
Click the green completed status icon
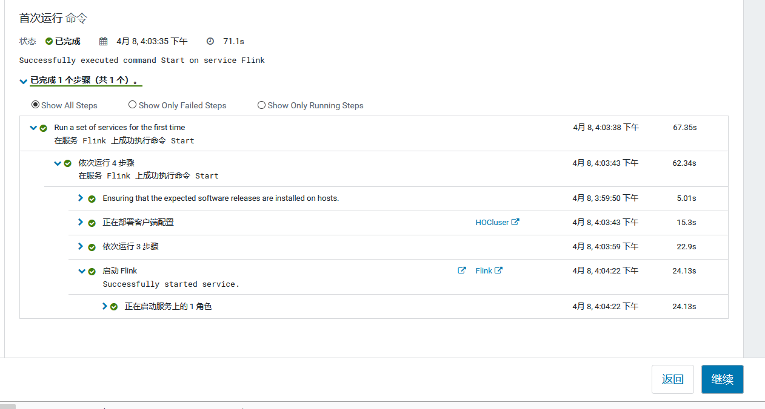click(49, 42)
